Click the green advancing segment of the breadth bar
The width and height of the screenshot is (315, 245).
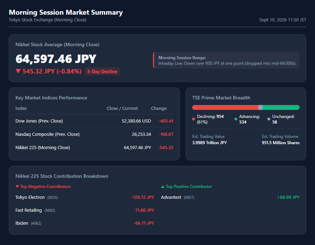281,107
